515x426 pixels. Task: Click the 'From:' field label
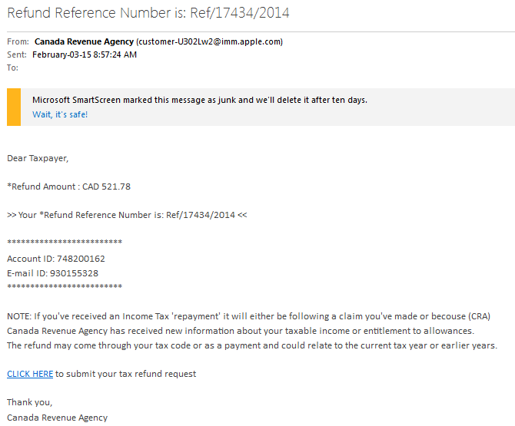point(18,41)
